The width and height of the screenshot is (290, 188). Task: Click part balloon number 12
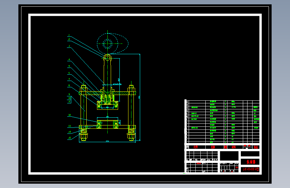(70, 115)
